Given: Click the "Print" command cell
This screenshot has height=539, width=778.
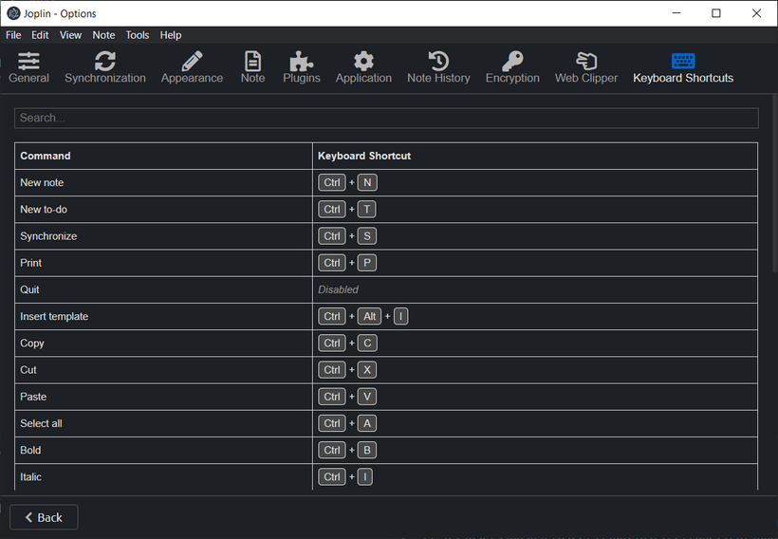Looking at the screenshot, I should click(164, 263).
